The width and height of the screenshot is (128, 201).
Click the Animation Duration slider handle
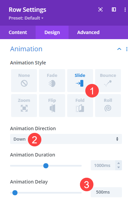coord(46,166)
